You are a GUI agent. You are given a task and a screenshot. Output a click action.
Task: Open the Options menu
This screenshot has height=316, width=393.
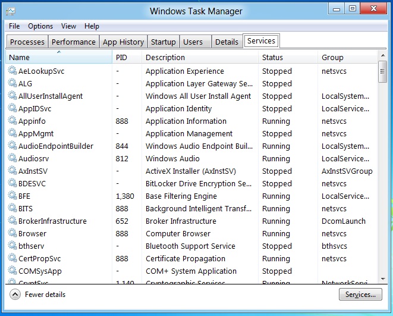40,26
